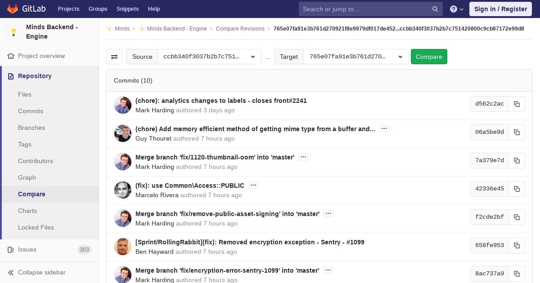Open commit 'analytics changes to labels'
Viewport: 540px width, 283px height.
tap(221, 101)
